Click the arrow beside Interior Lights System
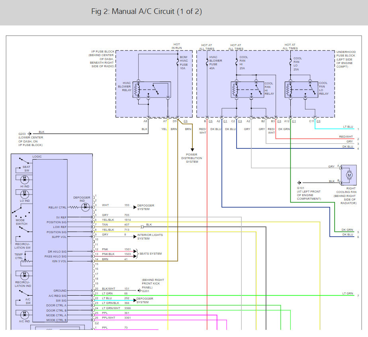The height and width of the screenshot is (337, 368). 135,237
